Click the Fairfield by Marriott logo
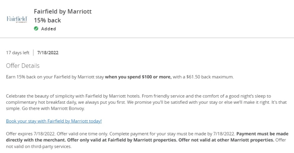This screenshot has width=294, height=153. click(17, 20)
